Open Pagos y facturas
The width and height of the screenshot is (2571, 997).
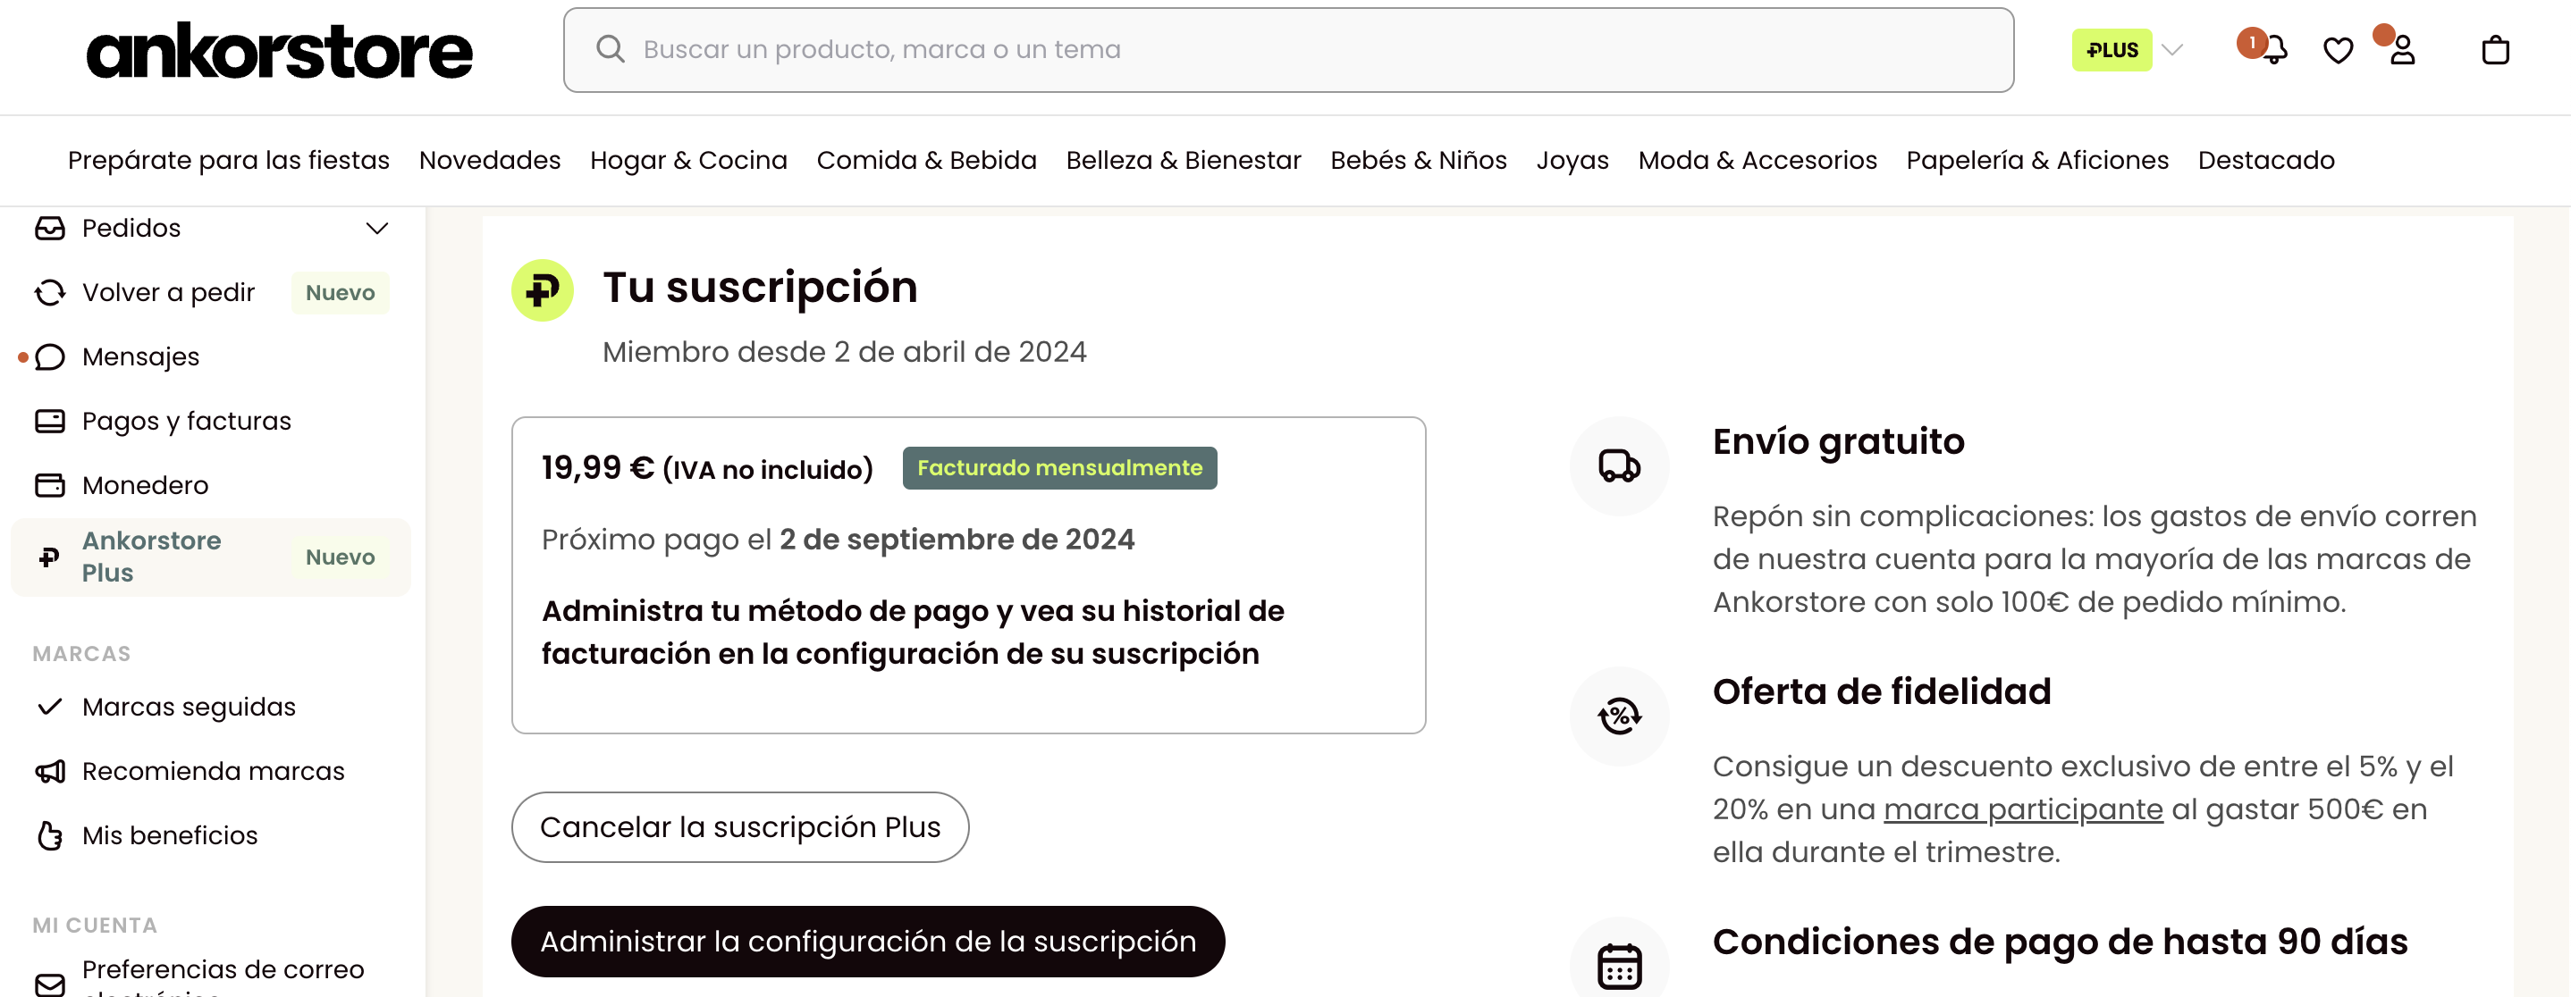click(x=187, y=421)
